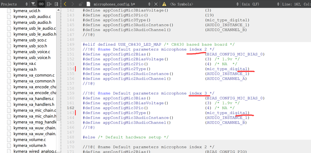
Task: Click appConfigMic3Pio() on line 162
Action: coord(126,108)
